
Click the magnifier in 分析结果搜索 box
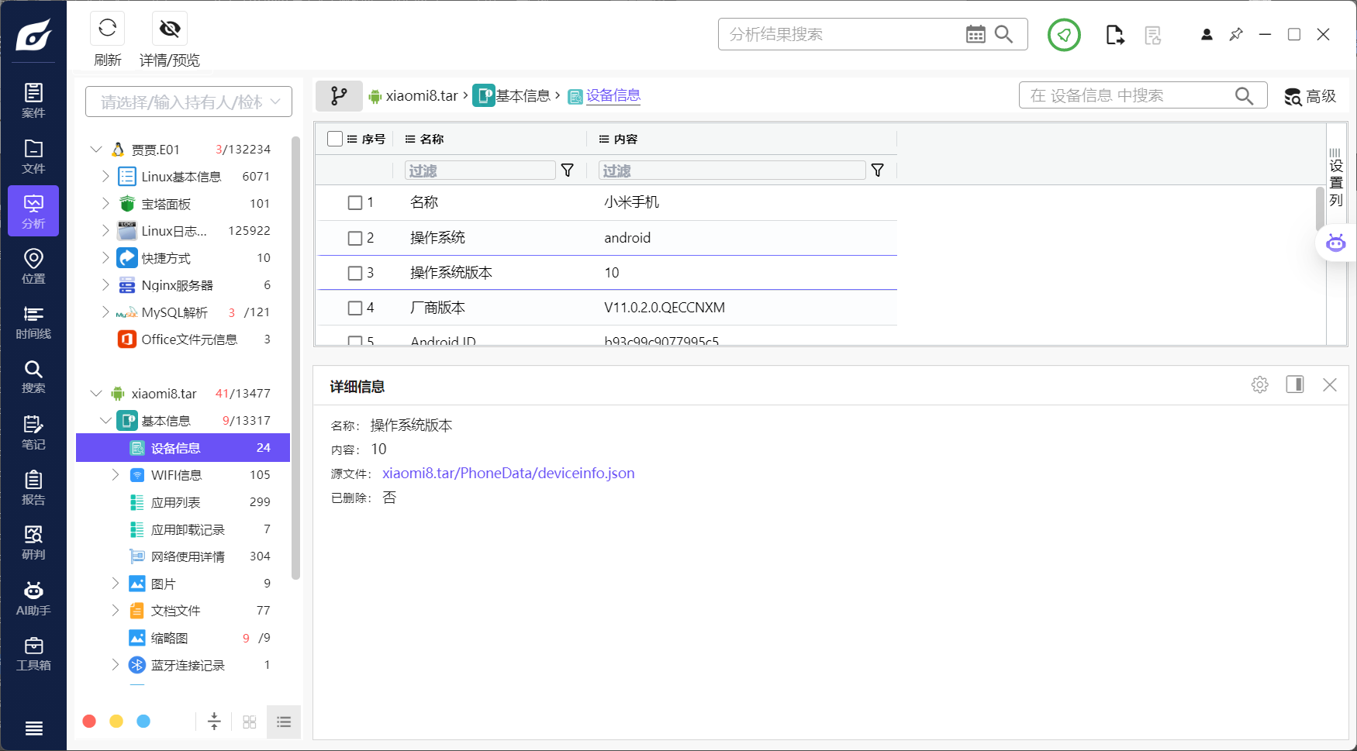(1003, 34)
